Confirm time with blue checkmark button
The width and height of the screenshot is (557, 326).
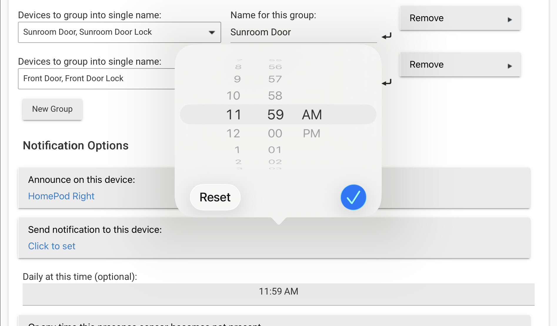coord(353,197)
